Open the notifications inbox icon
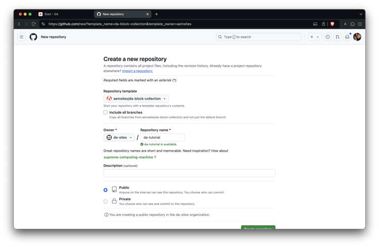 347,37
